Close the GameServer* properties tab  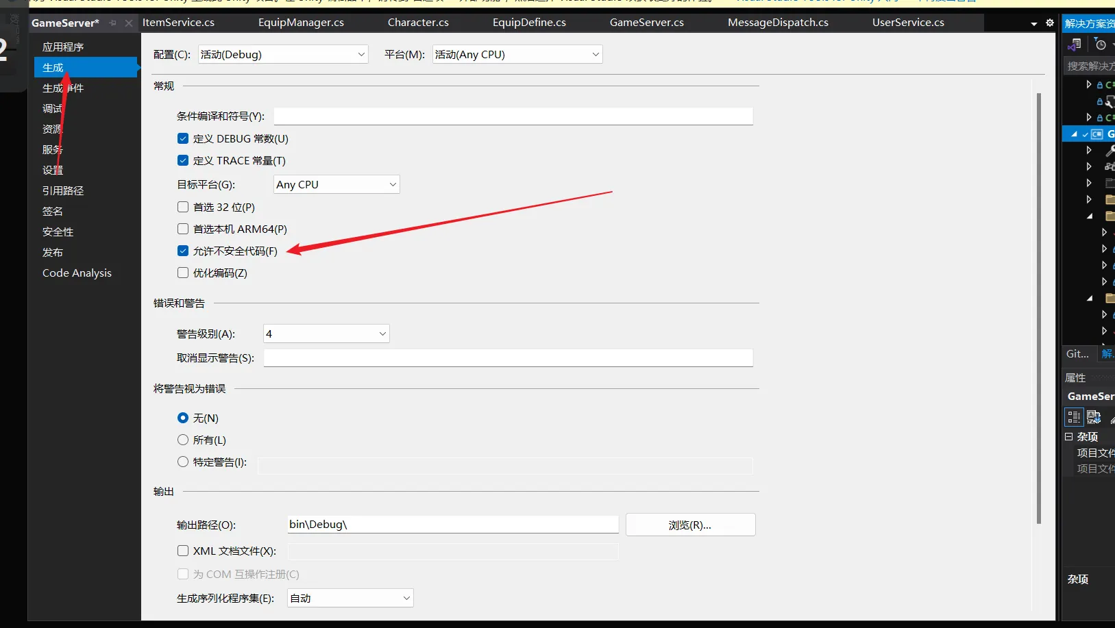pyautogui.click(x=129, y=23)
